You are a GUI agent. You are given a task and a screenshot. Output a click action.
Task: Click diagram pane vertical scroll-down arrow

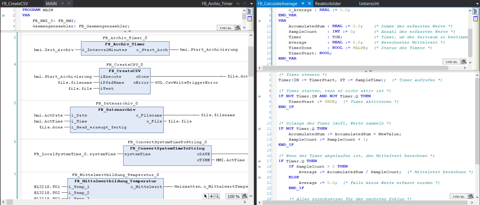click(x=251, y=196)
